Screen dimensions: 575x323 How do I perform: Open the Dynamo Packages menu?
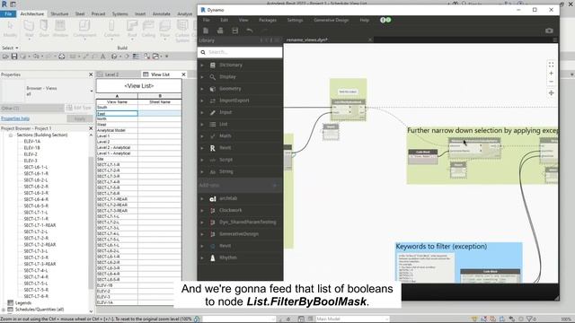(268, 20)
